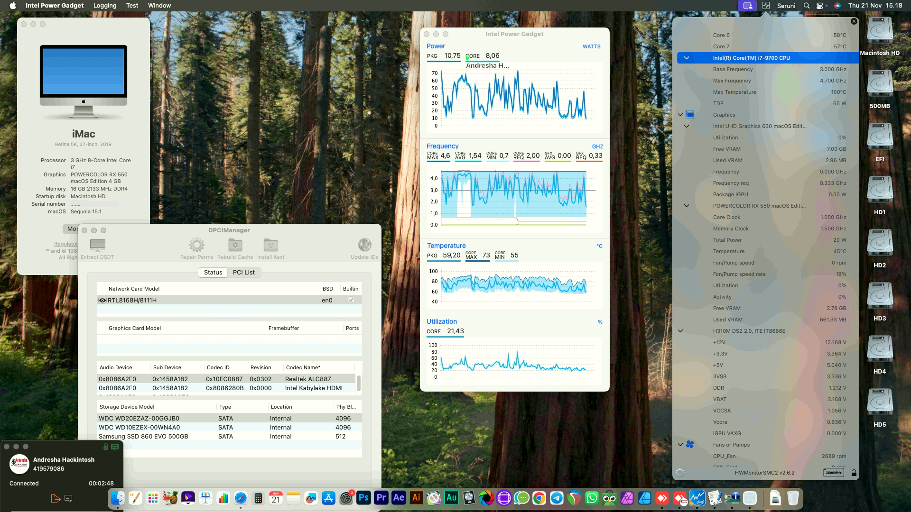Select the Realtek ALC887 audio row
911x512 pixels.
[x=226, y=379]
